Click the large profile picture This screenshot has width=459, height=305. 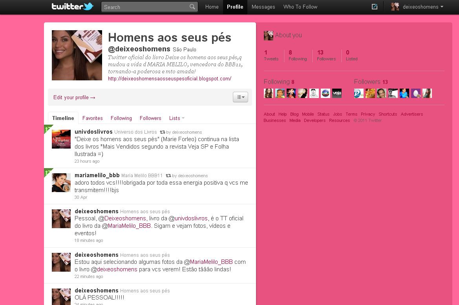tap(77, 55)
